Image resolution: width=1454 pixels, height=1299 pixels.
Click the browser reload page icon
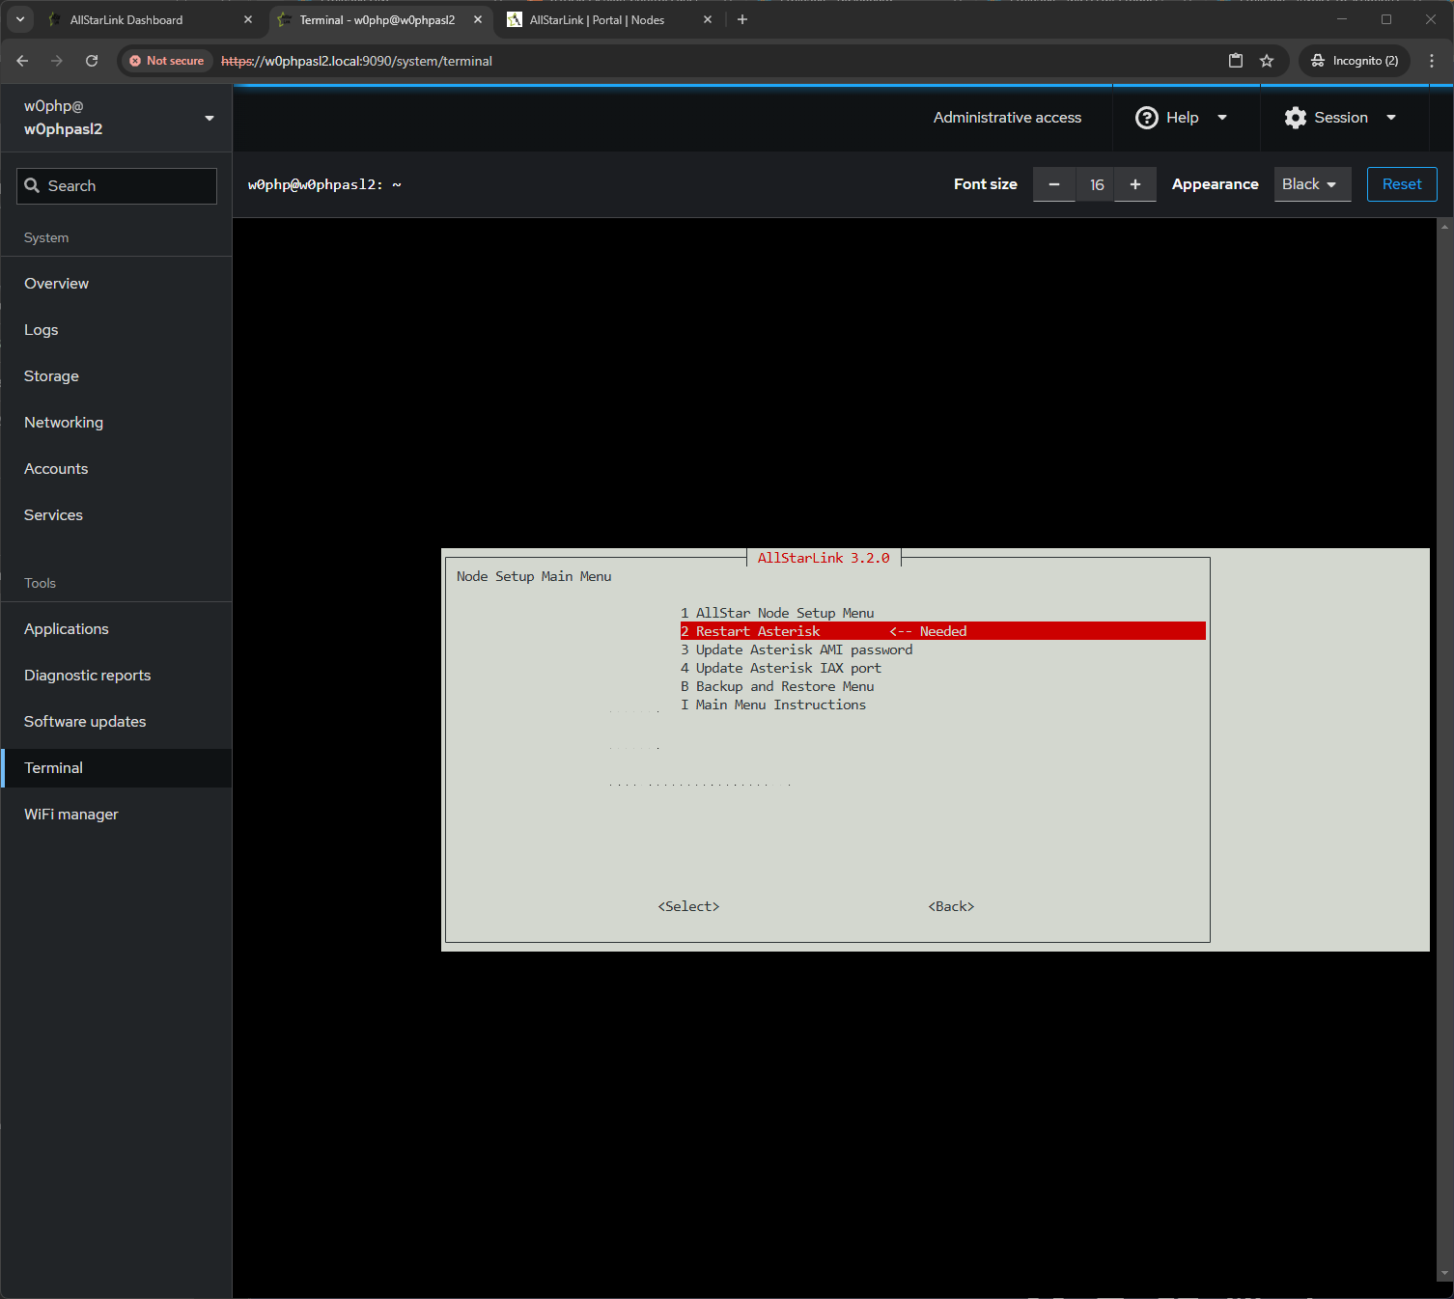(92, 61)
